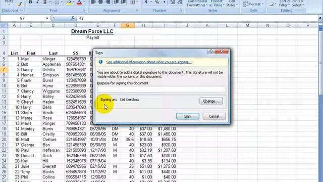Click the Format Painter brush icon
Viewport: 323px width, 182px height.
(x=20, y=4)
